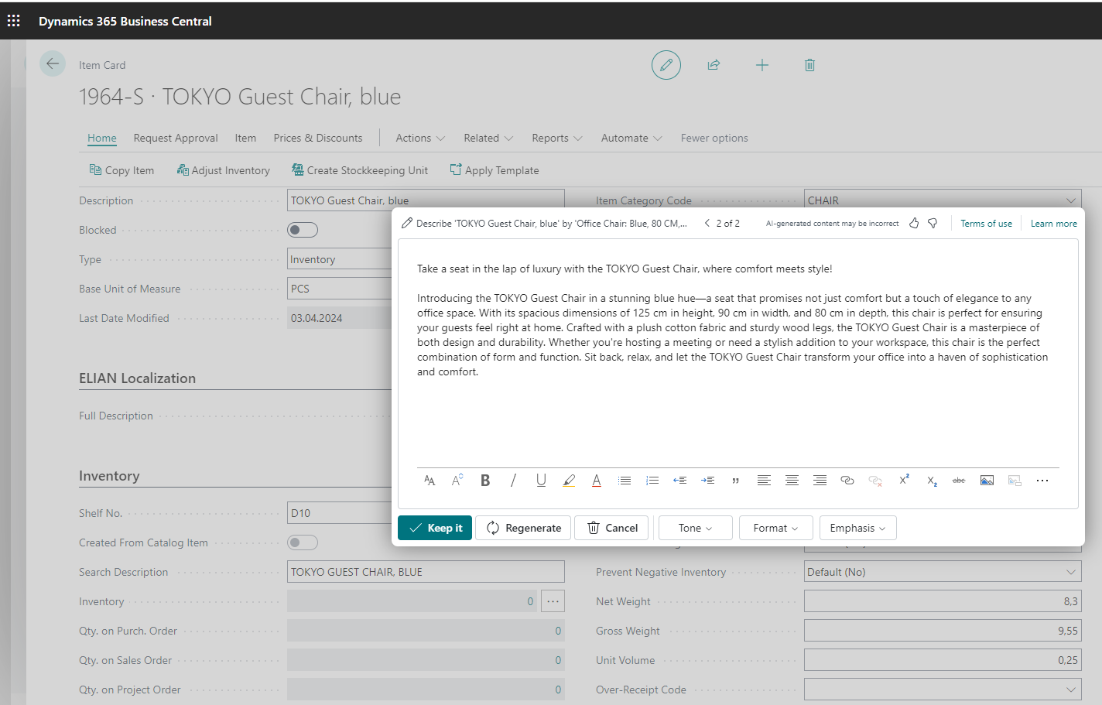1102x705 pixels.
Task: Show more editor toolbar options
Action: click(1042, 481)
